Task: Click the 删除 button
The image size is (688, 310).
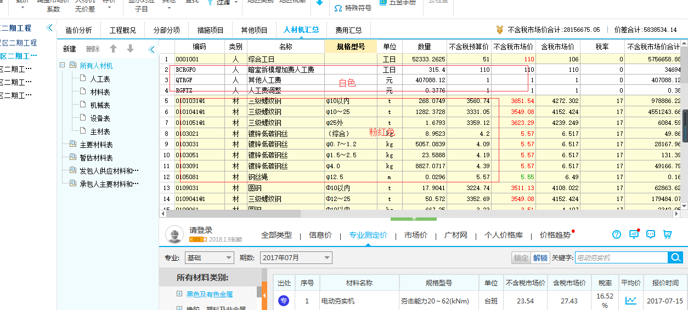Action: tap(93, 49)
